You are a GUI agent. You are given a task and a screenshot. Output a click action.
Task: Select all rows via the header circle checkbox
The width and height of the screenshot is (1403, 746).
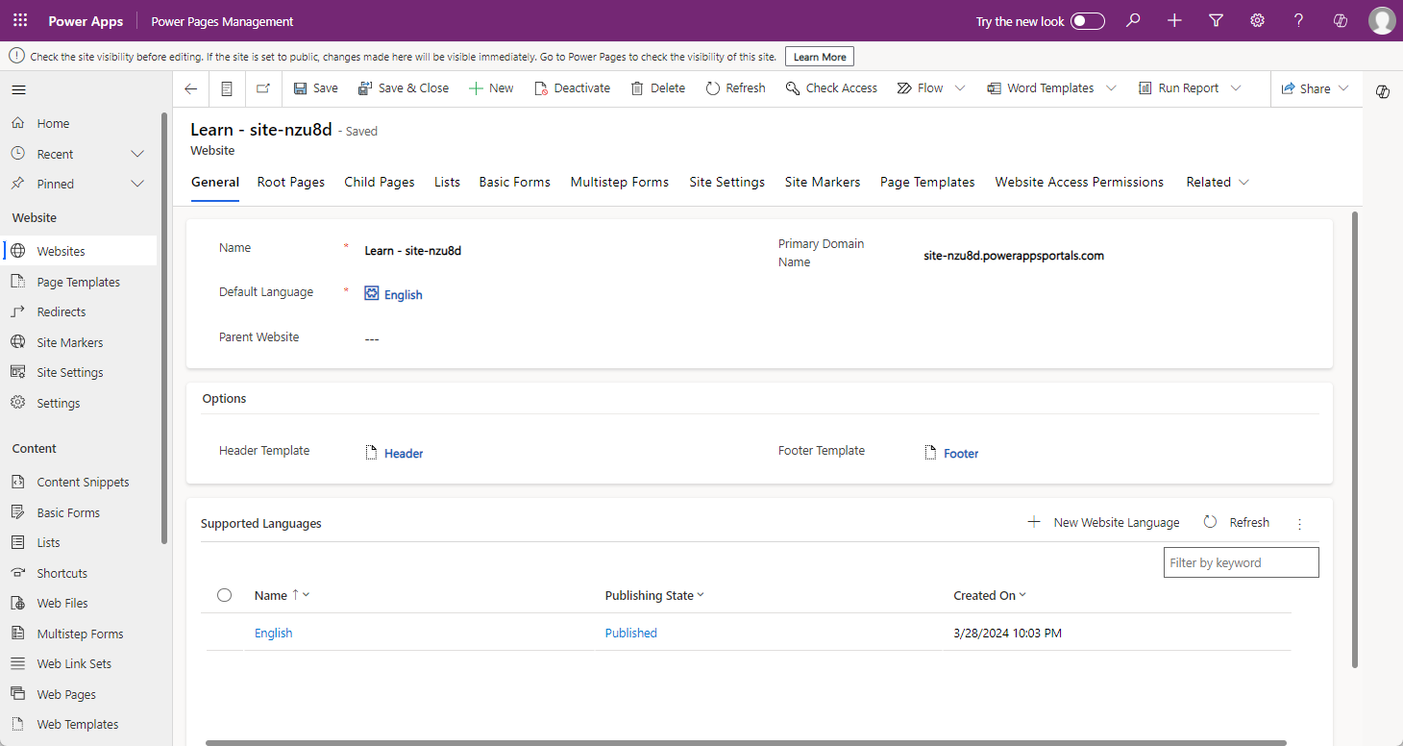click(x=224, y=594)
